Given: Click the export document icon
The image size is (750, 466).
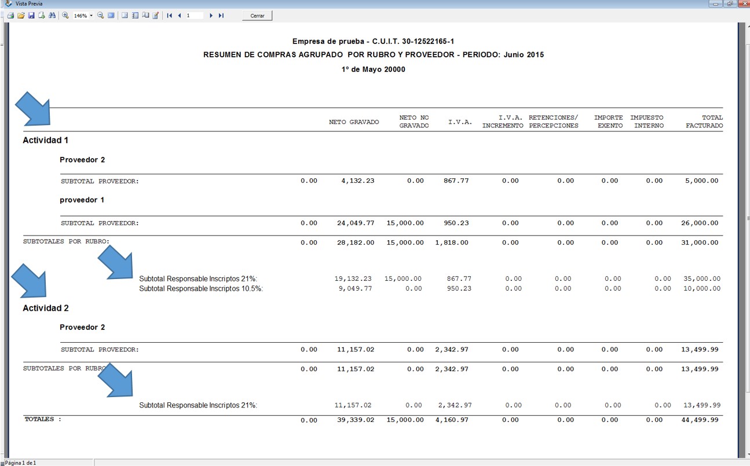Looking at the screenshot, I should tap(41, 16).
